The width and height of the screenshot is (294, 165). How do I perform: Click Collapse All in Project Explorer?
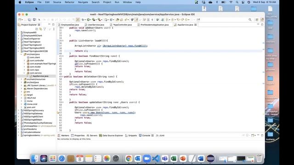click(x=37, y=29)
